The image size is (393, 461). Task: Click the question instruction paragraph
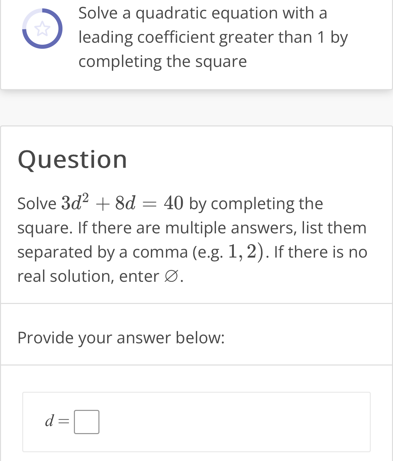(x=191, y=239)
